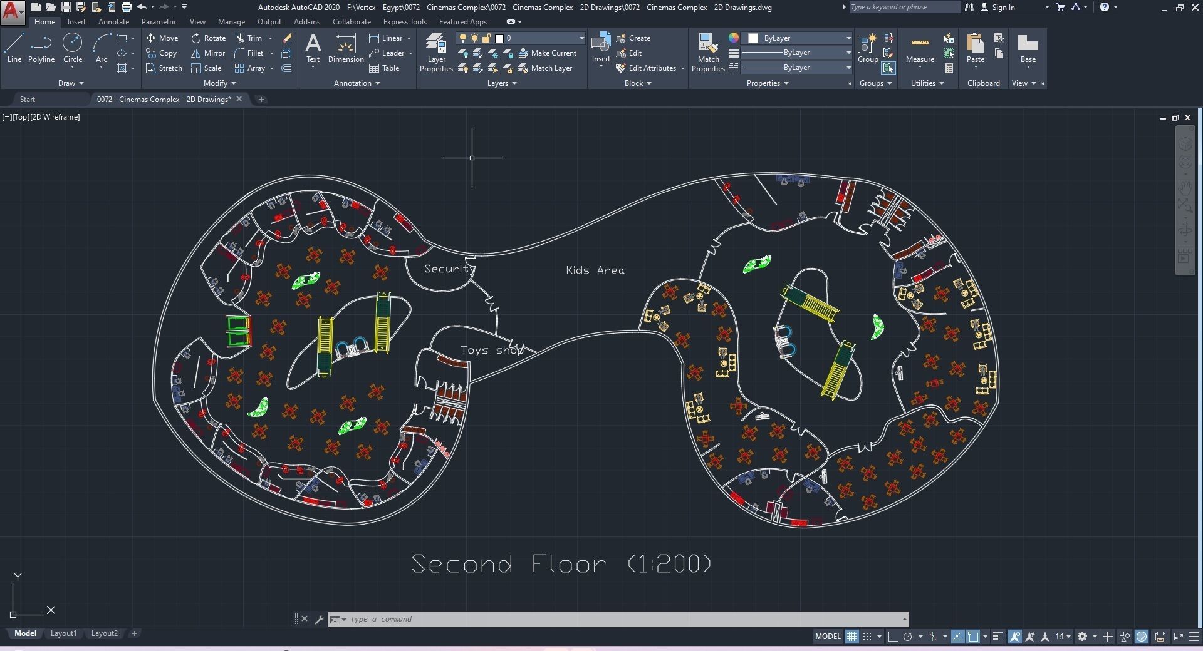Click the Create block button
This screenshot has height=651, width=1203.
pyautogui.click(x=633, y=38)
